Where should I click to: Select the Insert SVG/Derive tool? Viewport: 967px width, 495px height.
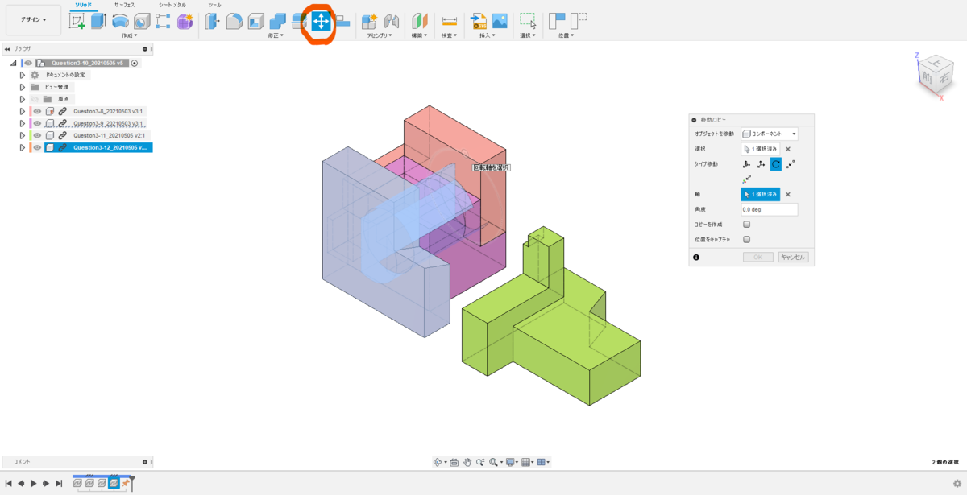tap(479, 22)
